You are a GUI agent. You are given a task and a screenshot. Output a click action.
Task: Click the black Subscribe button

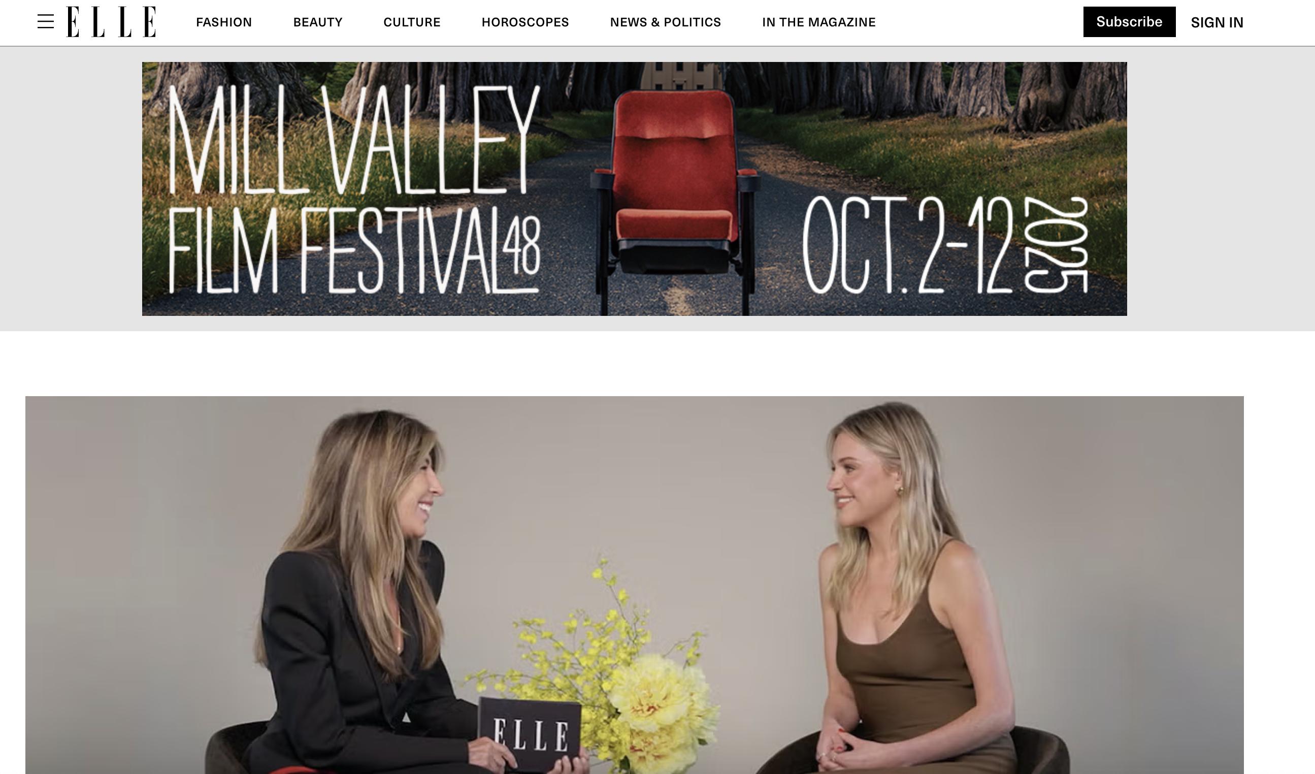click(x=1129, y=22)
